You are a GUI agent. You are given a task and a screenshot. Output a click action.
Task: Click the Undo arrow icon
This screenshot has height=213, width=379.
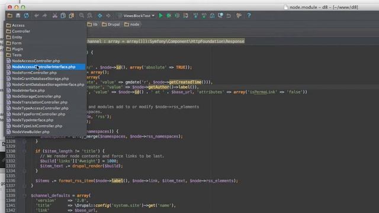[37, 16]
